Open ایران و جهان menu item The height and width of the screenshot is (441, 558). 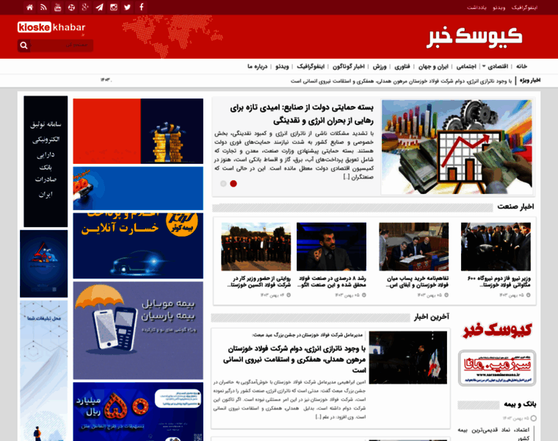433,67
